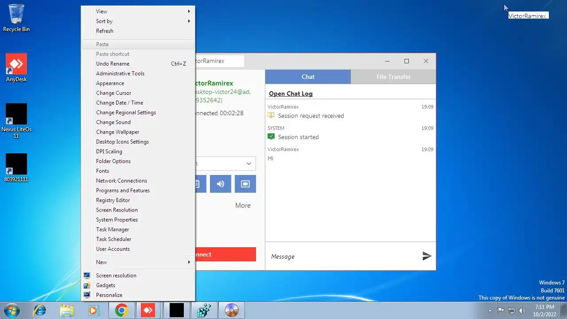Click the red Disconnect button
This screenshot has width=567, height=319.
tap(225, 254)
